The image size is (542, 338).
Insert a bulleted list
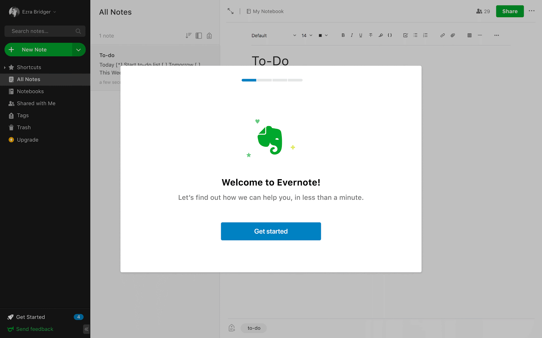[415, 35]
